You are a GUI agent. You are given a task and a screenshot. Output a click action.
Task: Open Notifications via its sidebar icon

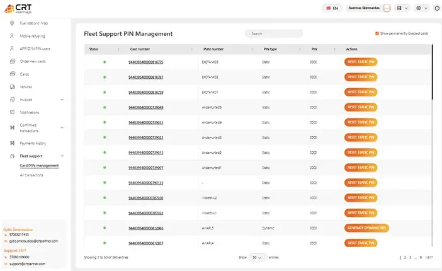coord(12,112)
